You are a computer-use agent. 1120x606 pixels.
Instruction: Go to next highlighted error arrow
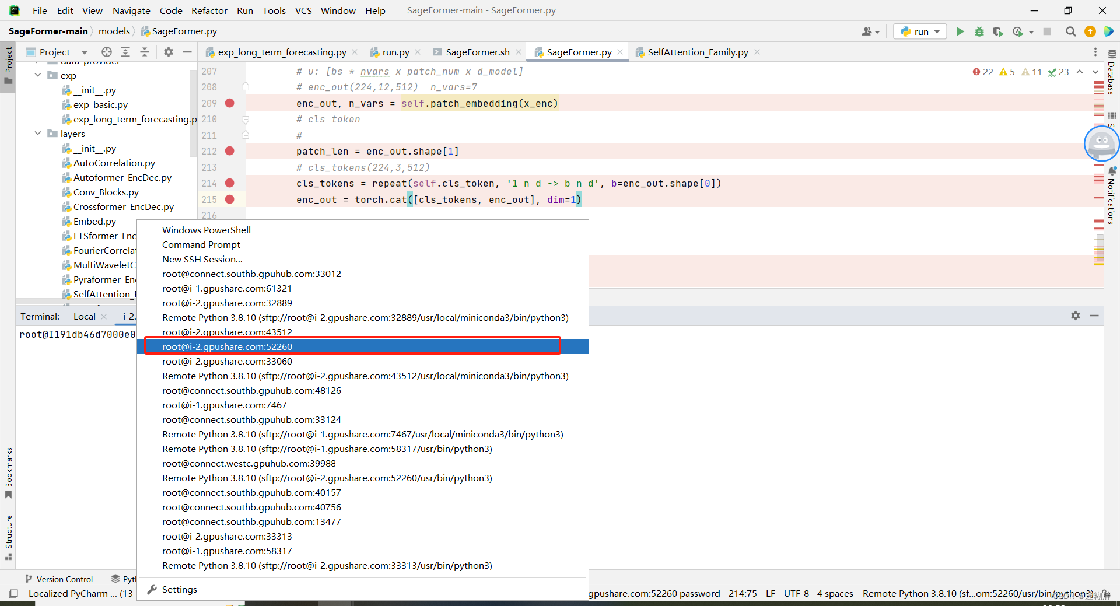pyautogui.click(x=1095, y=72)
